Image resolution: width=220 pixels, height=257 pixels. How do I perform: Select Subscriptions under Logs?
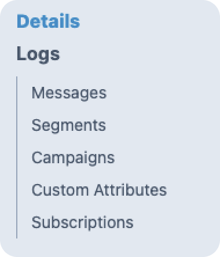[82, 223]
